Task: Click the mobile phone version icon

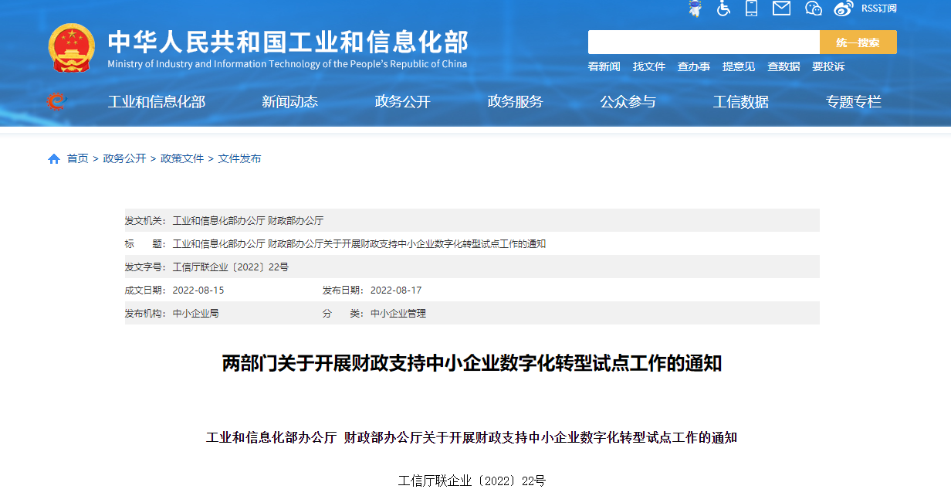Action: 751,8
